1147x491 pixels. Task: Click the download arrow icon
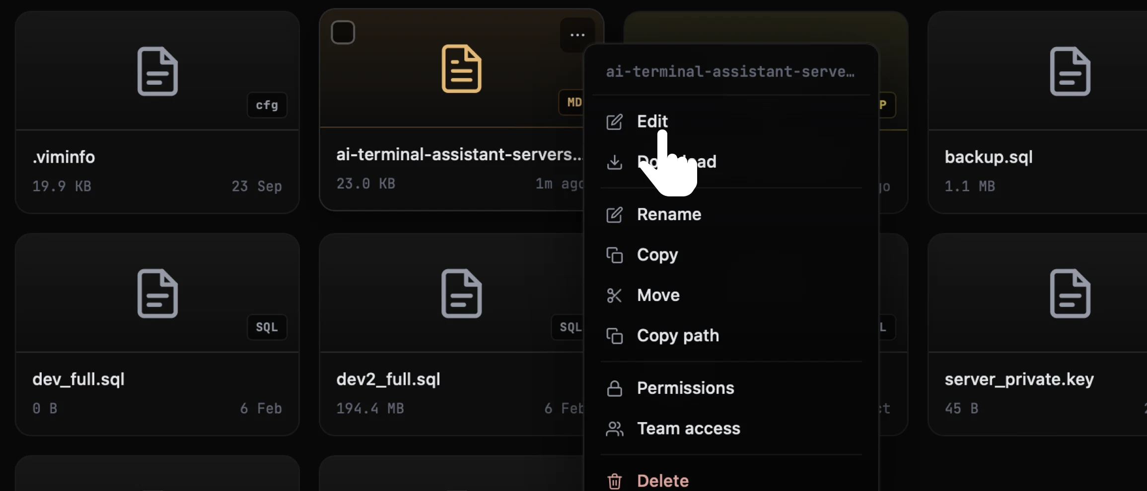tap(614, 162)
